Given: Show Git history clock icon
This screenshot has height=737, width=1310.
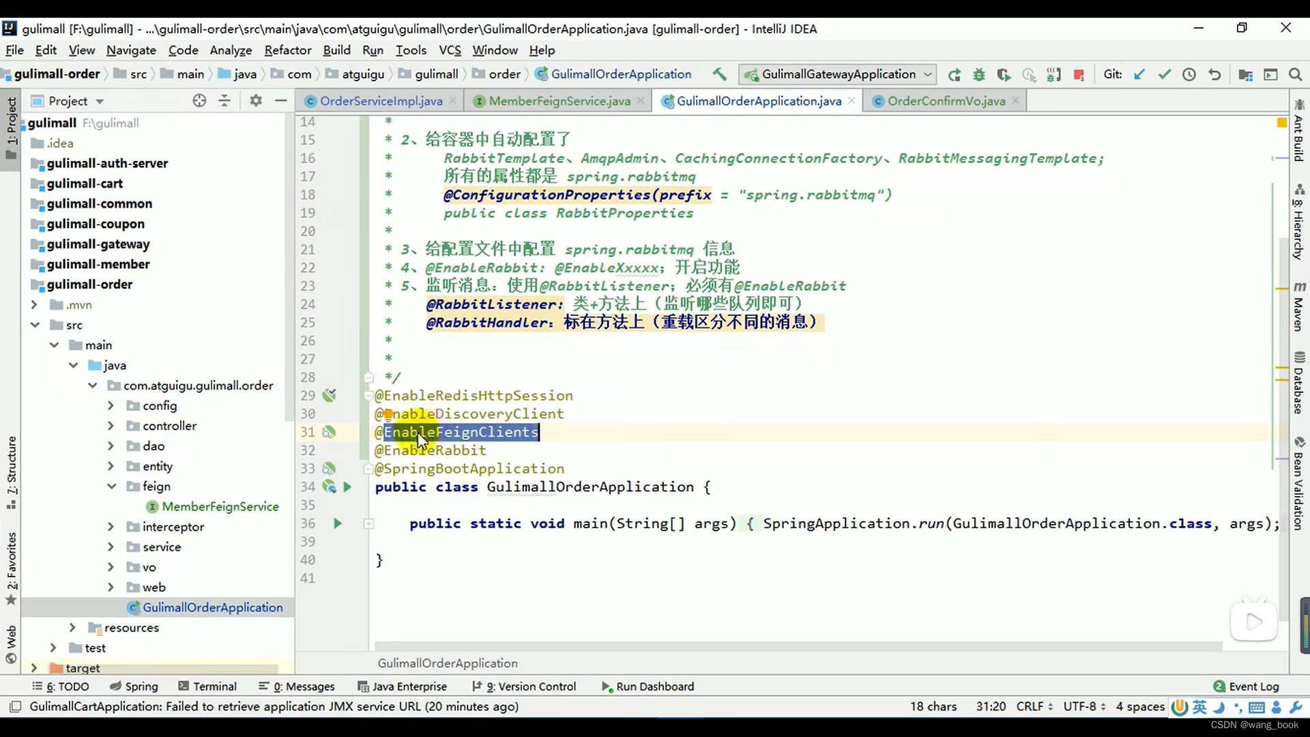Looking at the screenshot, I should pos(1189,74).
